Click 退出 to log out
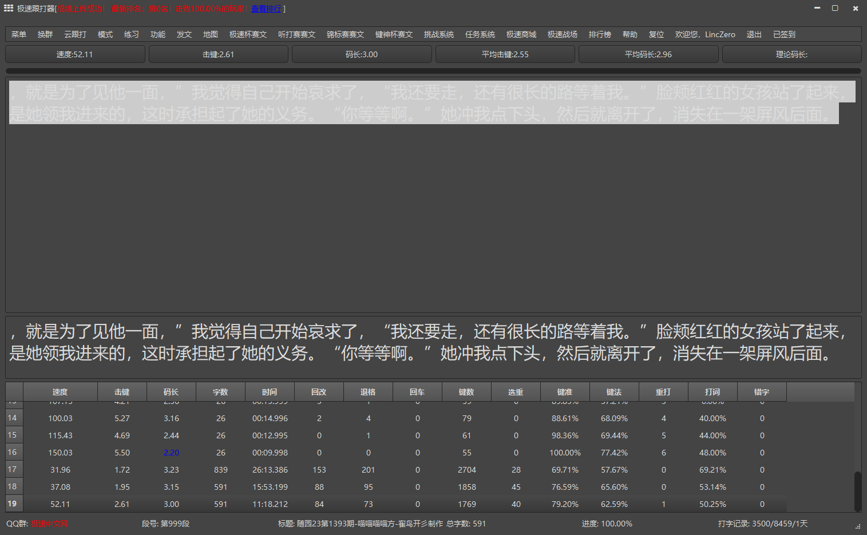Screen dimensions: 867x535 click(754, 34)
